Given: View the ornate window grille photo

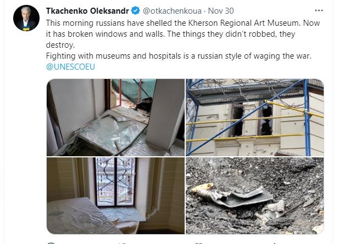Looking at the screenshot, I should point(115,196).
